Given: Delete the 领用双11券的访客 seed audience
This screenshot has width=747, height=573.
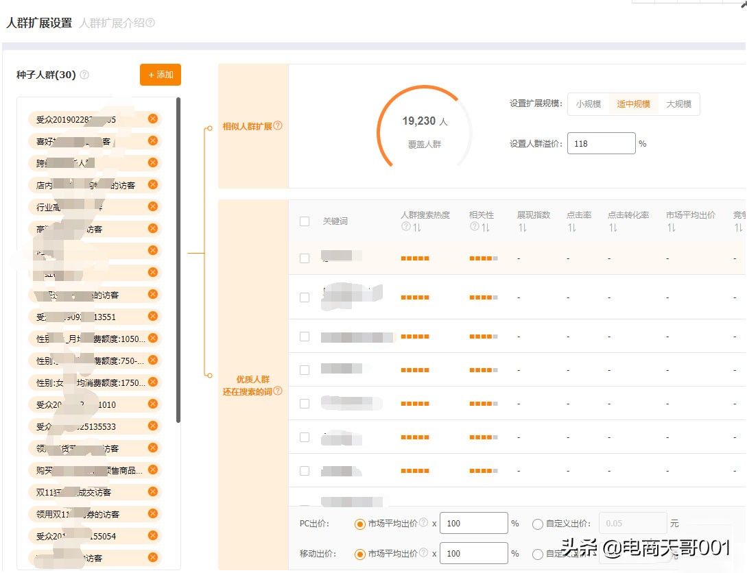Looking at the screenshot, I should 152,513.
